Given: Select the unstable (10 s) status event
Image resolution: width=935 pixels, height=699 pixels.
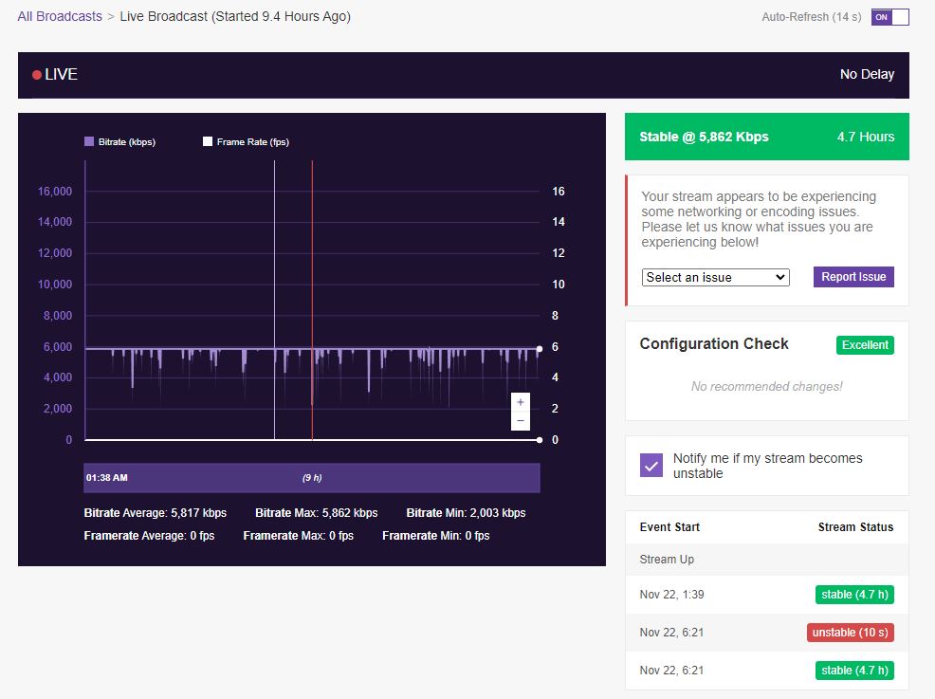Looking at the screenshot, I should pos(851,633).
